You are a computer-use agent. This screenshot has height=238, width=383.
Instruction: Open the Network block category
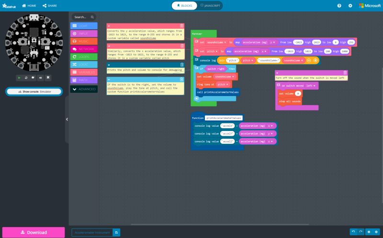84,49
